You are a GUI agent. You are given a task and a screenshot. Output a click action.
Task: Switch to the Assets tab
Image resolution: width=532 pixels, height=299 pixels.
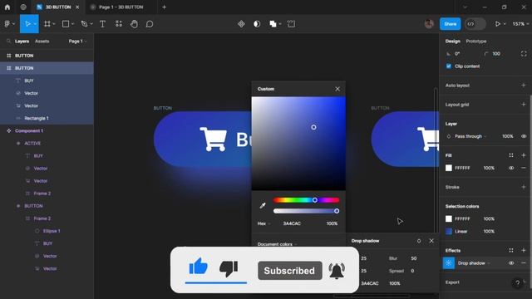[42, 41]
